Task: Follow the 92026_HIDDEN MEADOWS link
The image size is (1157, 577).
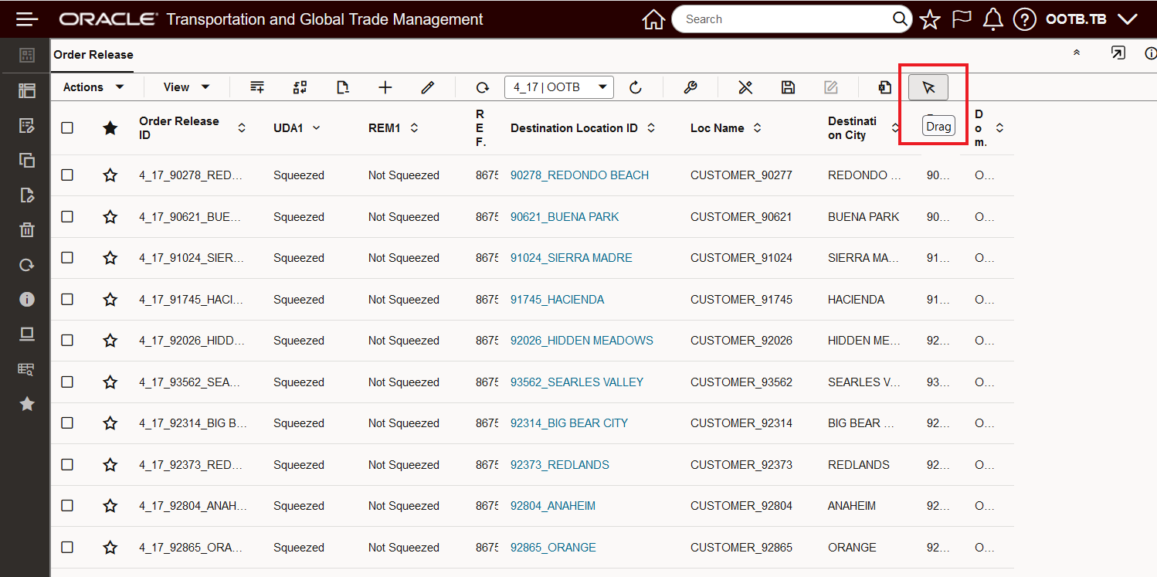Action: (x=582, y=341)
